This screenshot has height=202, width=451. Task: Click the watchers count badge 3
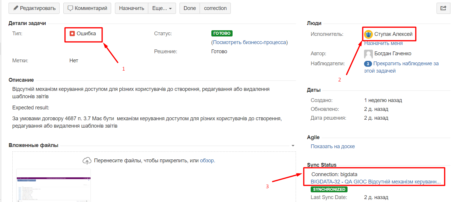coord(368,64)
